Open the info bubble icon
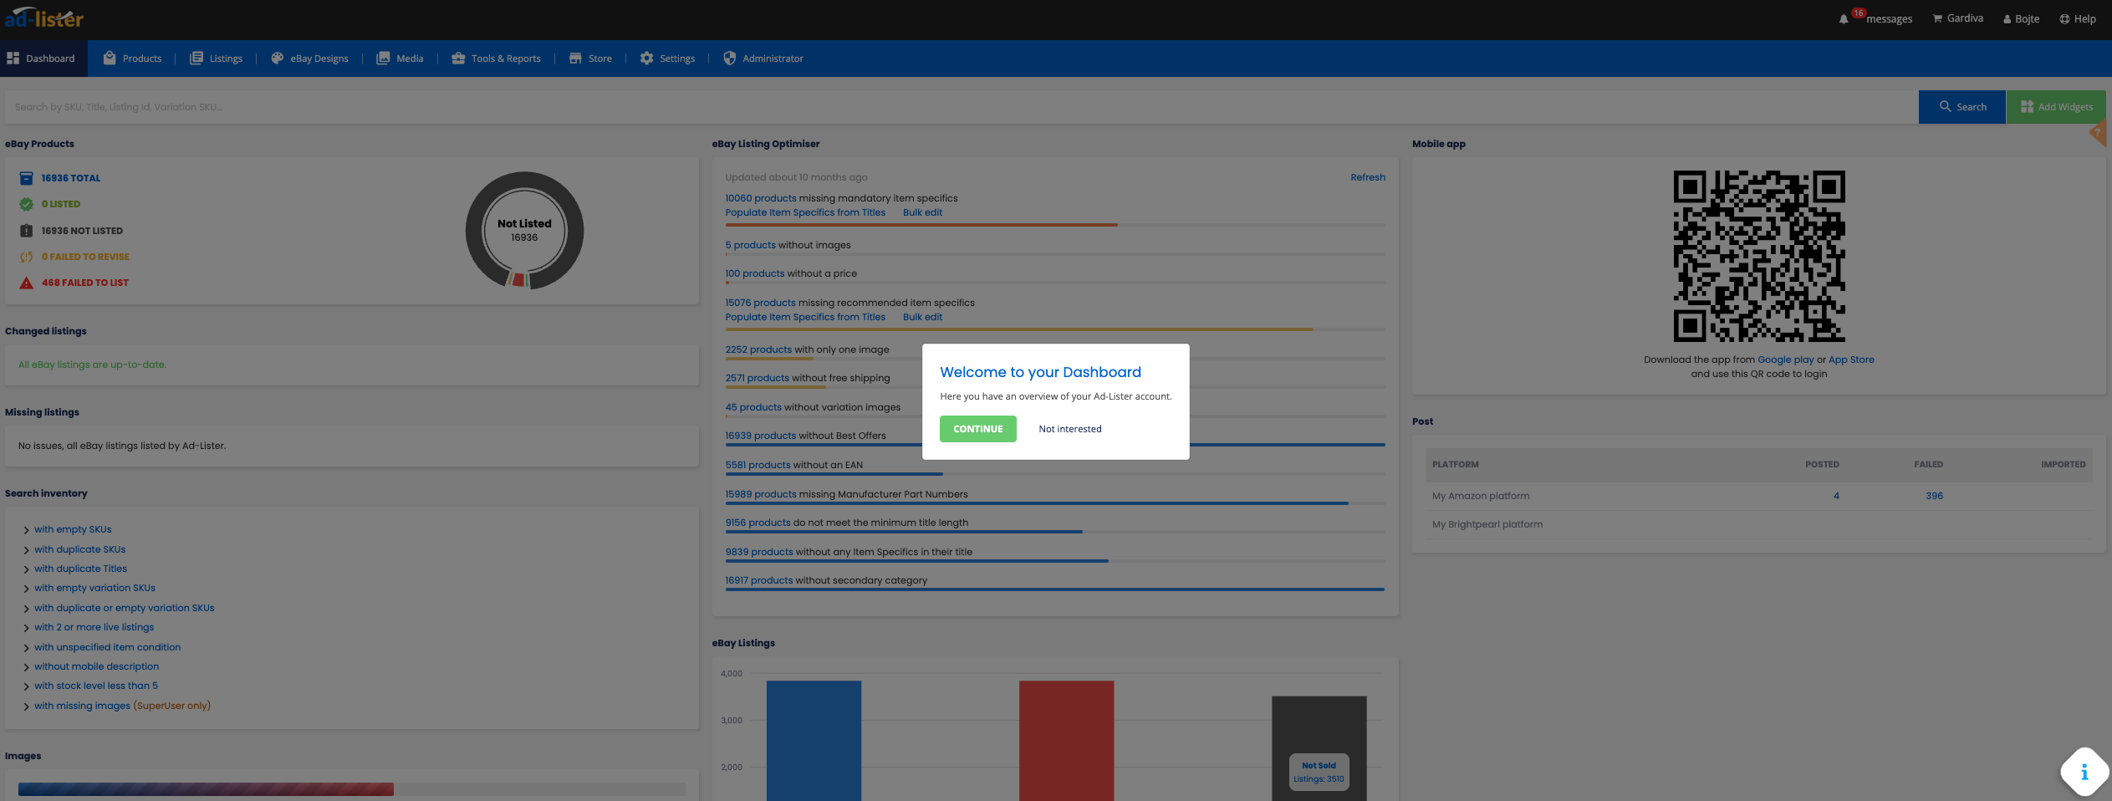Viewport: 2112px width, 801px height. [2084, 772]
